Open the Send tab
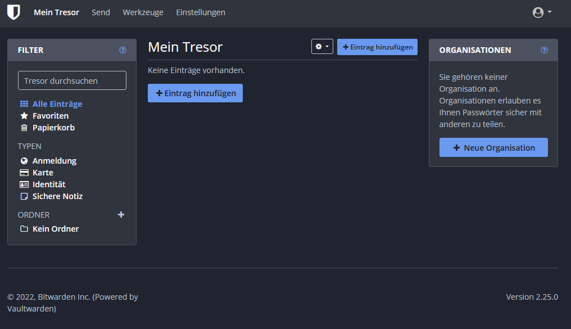 click(x=101, y=12)
